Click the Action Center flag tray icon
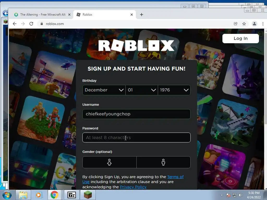Viewport: 267px width, 200px height. coord(228,195)
